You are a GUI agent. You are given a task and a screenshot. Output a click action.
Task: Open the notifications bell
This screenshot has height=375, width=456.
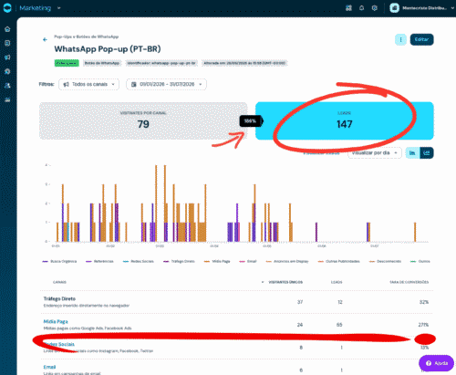(x=361, y=8)
